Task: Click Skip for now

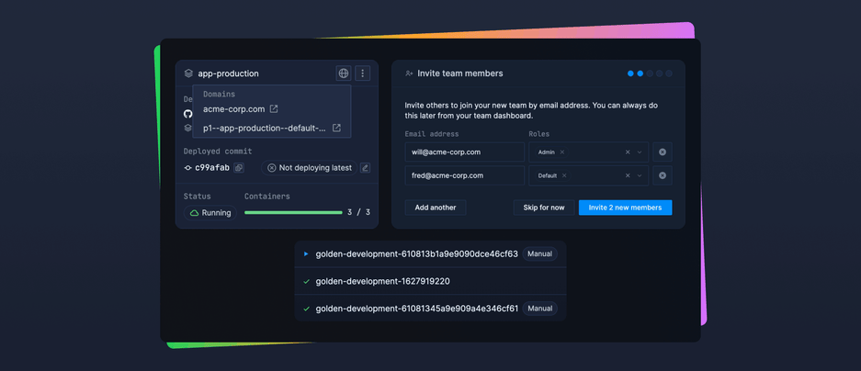Action: (544, 208)
